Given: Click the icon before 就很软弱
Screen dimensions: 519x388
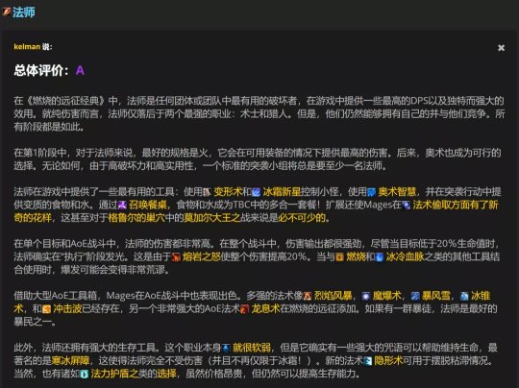Looking at the screenshot, I should [226, 348].
